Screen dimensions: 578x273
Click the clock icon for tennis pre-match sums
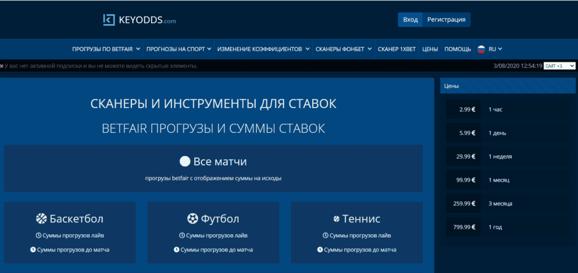tap(319, 250)
